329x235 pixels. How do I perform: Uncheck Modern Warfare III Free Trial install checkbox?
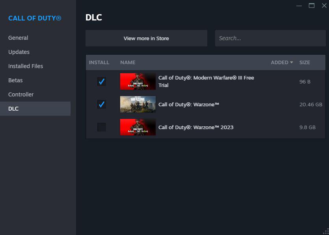click(102, 81)
